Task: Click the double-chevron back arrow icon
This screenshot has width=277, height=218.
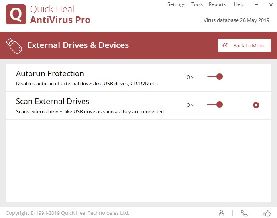Action: pos(225,45)
